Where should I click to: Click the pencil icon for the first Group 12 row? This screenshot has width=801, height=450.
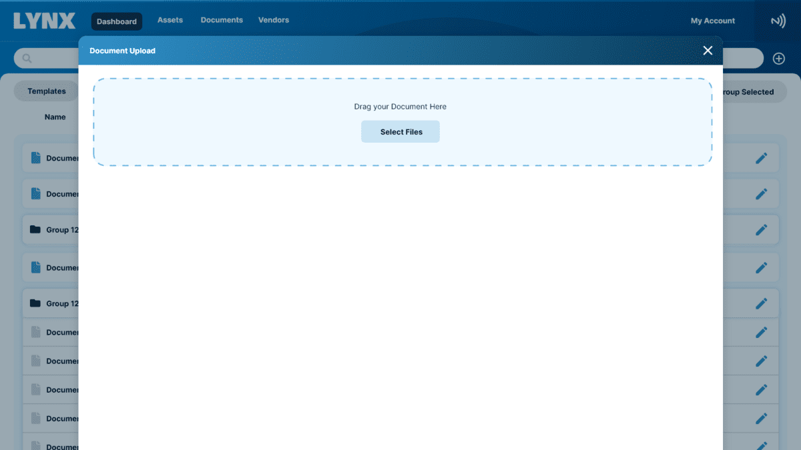pos(761,229)
